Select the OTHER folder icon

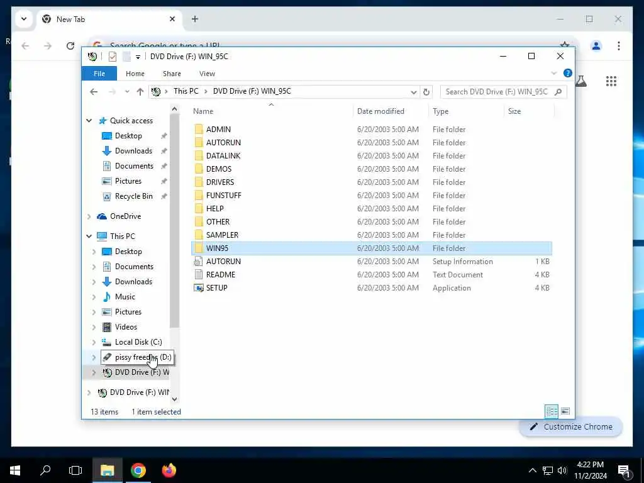click(199, 222)
